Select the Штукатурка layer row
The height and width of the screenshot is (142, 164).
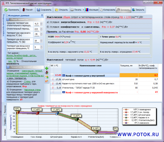pos(104,79)
